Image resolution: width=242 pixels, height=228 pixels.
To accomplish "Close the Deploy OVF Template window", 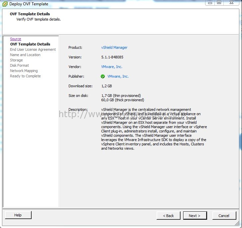I will point(231,3).
